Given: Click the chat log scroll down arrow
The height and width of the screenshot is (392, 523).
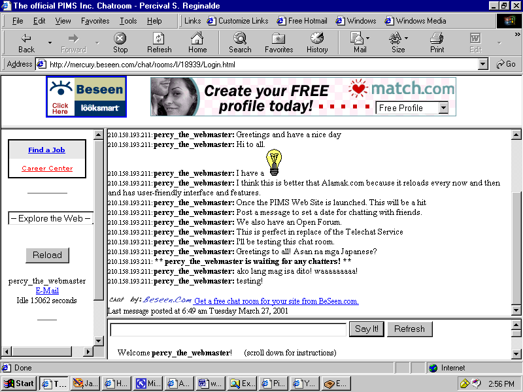Looking at the screenshot, I should pyautogui.click(x=516, y=310).
